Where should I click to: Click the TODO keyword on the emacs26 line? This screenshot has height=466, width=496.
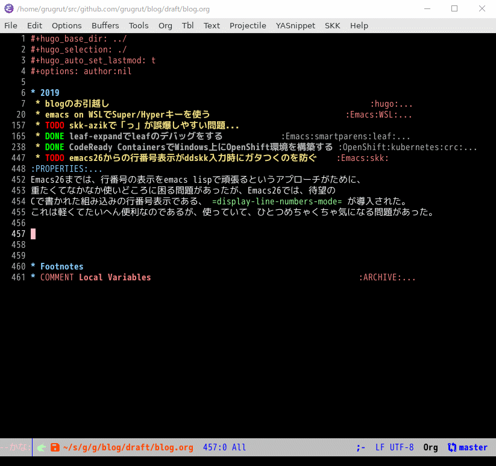54,157
